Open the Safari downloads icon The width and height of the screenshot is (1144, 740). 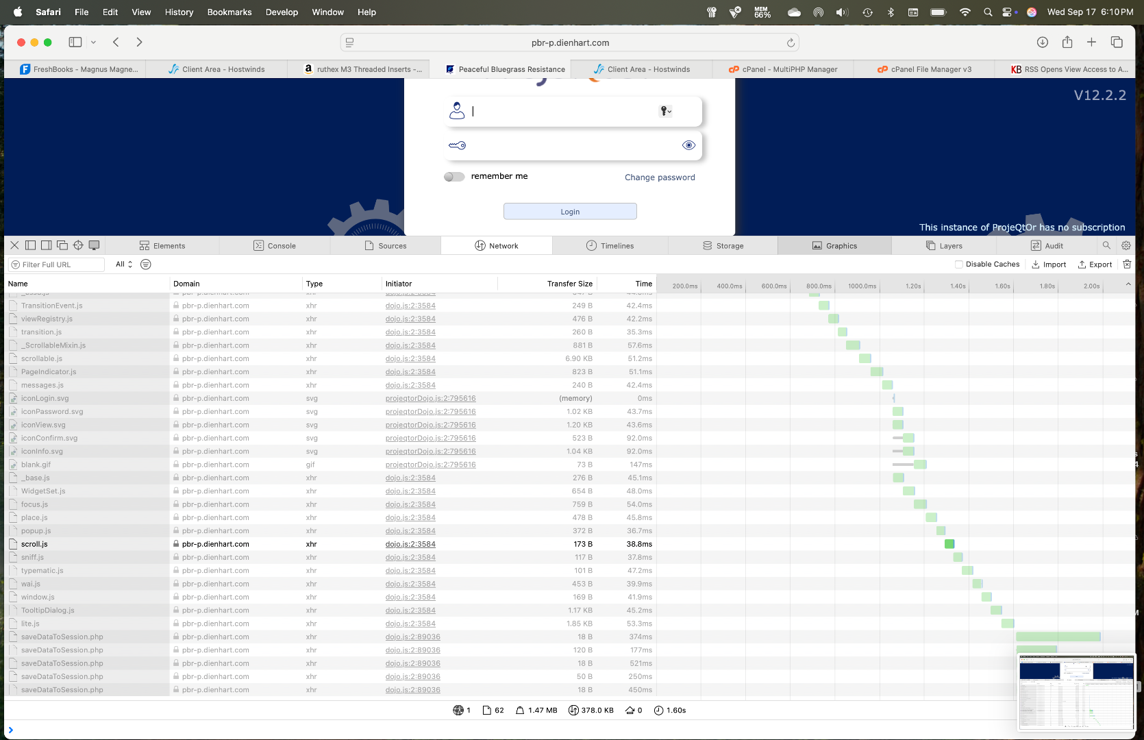(x=1042, y=42)
